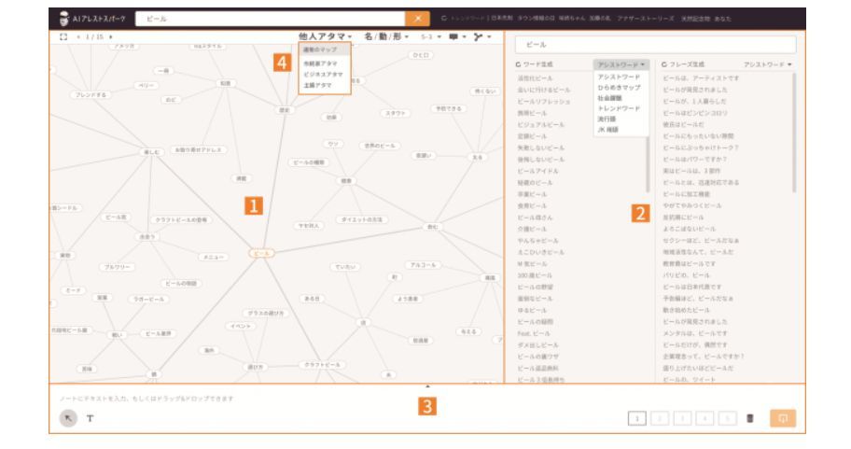Click the AI mascot logo in header
This screenshot has width=851, height=449.
coord(64,19)
